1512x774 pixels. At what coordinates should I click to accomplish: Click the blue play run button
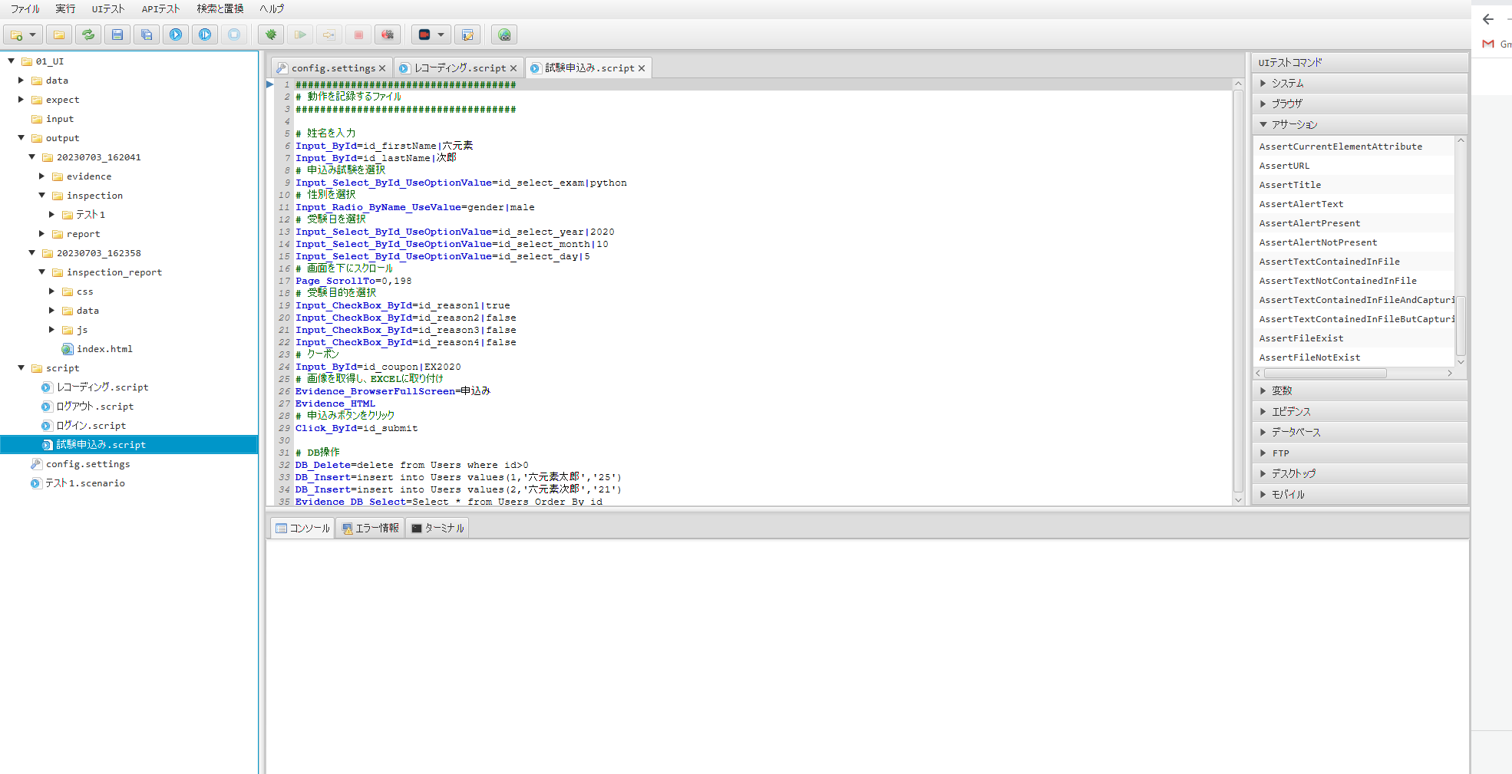[176, 35]
